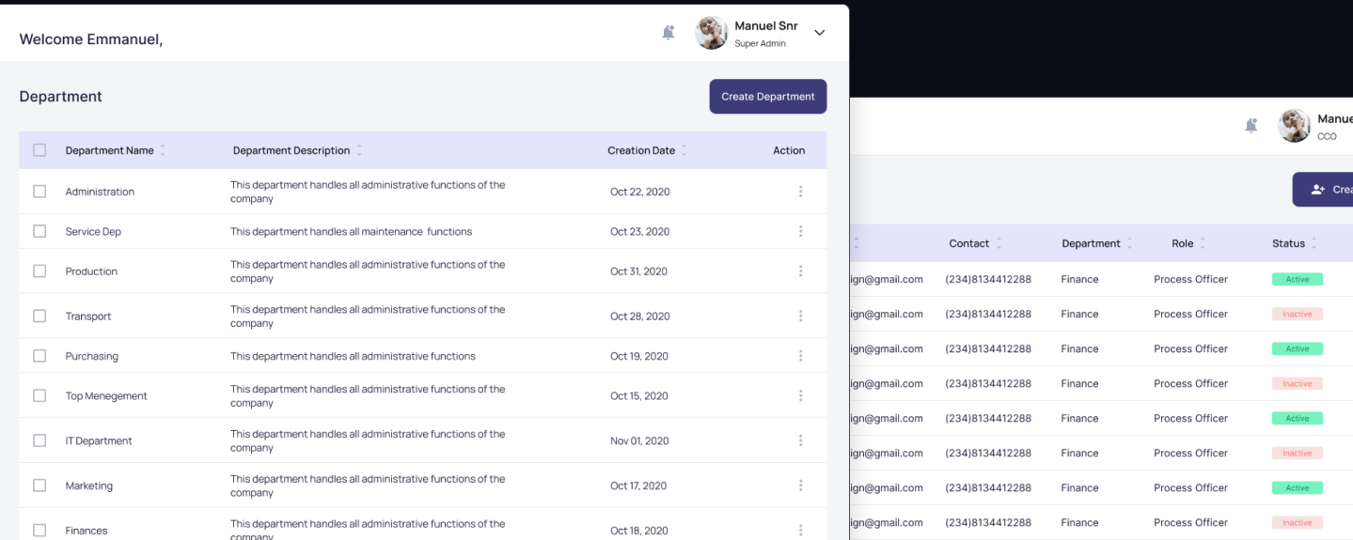
Task: Open three-dot action menu for Purchasing row
Action: [x=800, y=356]
